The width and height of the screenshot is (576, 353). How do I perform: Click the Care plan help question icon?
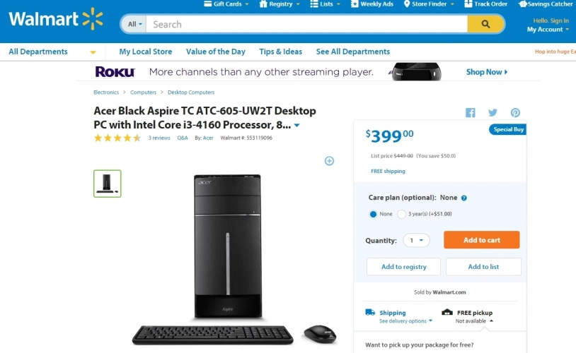[464, 198]
